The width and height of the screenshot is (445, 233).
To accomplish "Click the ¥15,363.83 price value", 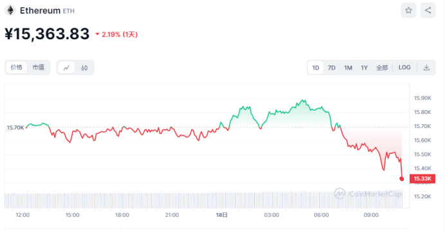I will pos(47,34).
